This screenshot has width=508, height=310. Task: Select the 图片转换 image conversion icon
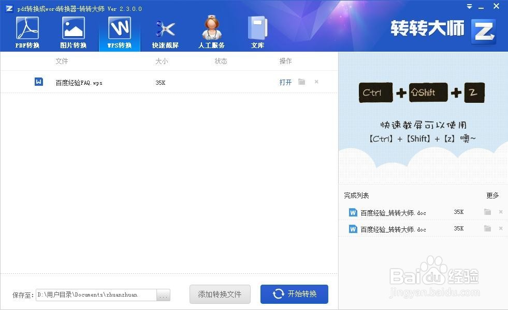73,30
